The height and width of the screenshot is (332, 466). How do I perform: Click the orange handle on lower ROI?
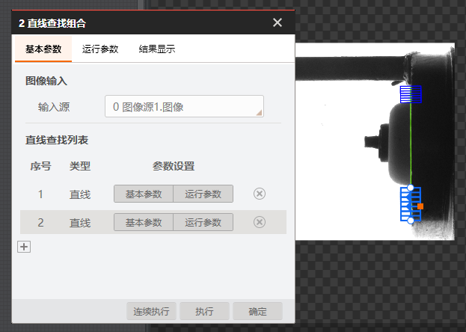(420, 206)
